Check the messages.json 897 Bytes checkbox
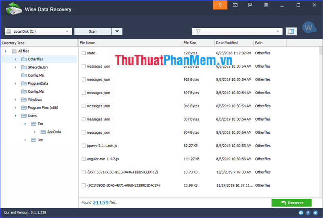 coord(84,93)
